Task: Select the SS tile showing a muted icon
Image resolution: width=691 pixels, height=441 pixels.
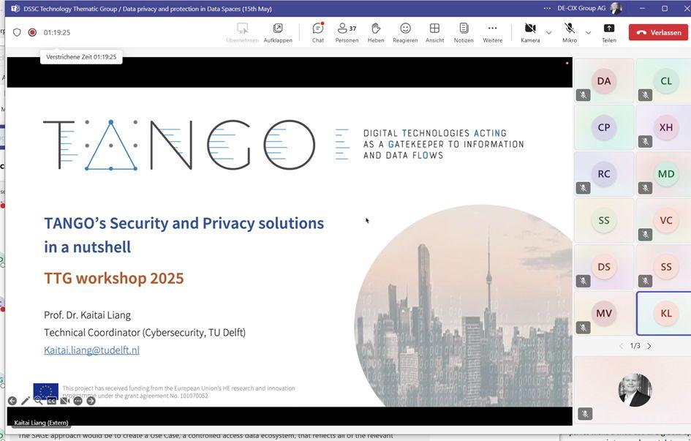Action: point(664,267)
